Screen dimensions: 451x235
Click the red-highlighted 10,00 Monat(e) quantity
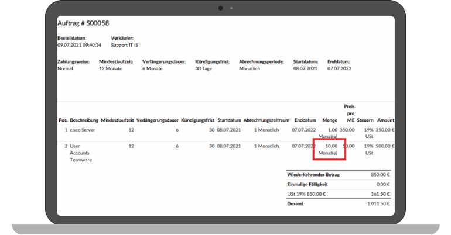(x=328, y=148)
